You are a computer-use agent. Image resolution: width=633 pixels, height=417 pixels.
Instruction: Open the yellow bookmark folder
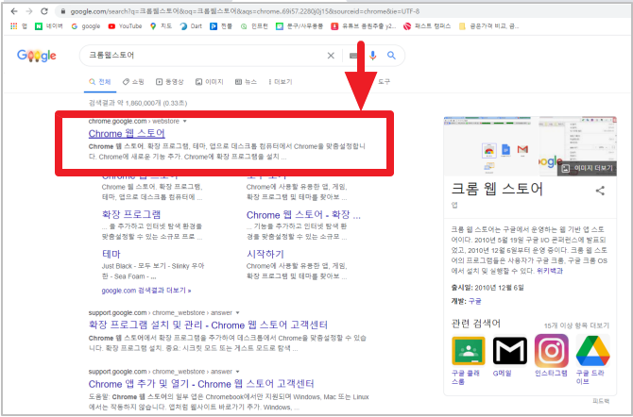[488, 26]
